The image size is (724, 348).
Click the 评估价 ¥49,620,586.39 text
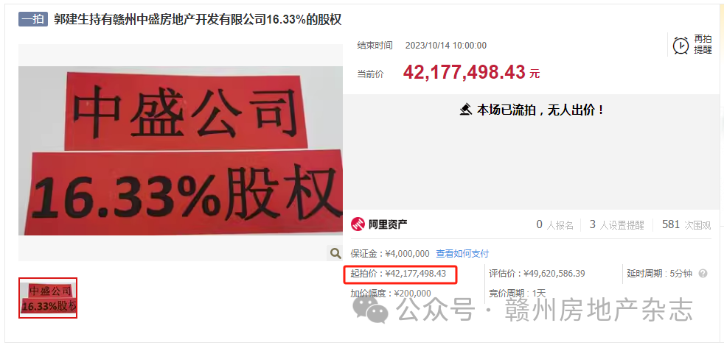pos(537,274)
